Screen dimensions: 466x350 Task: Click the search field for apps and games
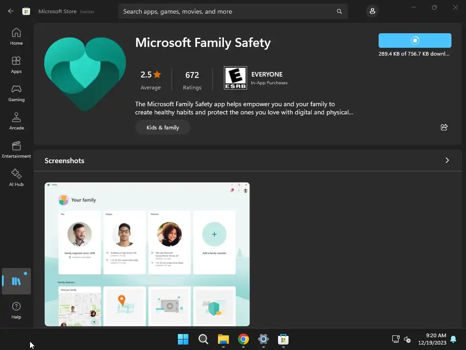(x=233, y=11)
